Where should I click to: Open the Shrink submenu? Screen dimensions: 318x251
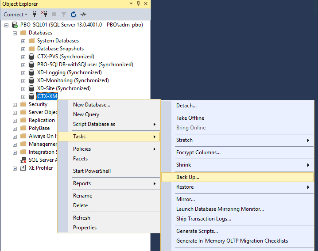tap(237, 164)
